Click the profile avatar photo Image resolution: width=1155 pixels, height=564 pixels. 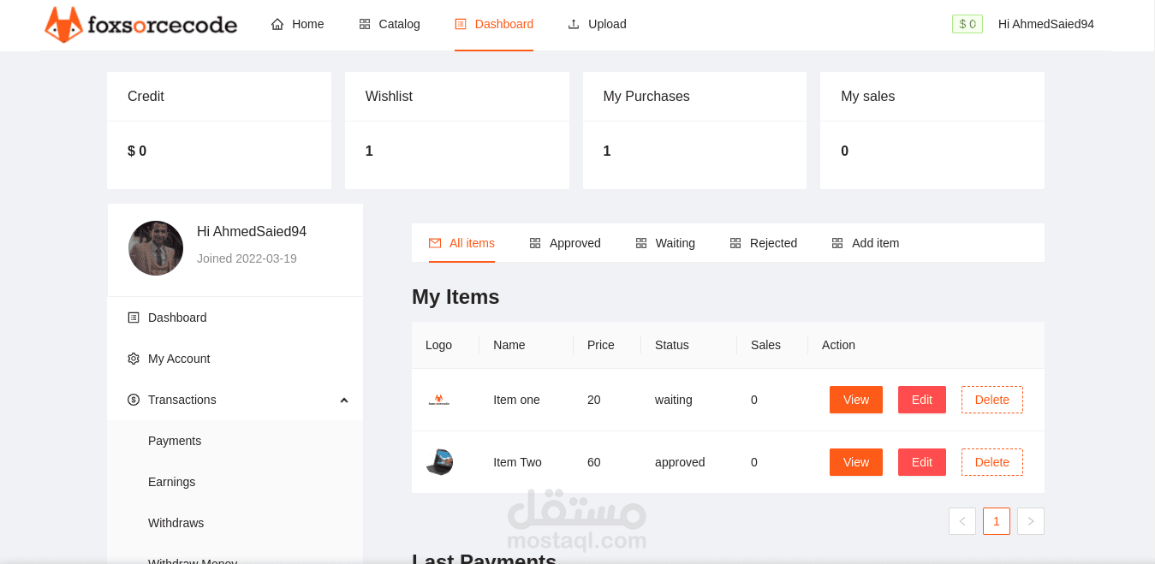click(156, 248)
